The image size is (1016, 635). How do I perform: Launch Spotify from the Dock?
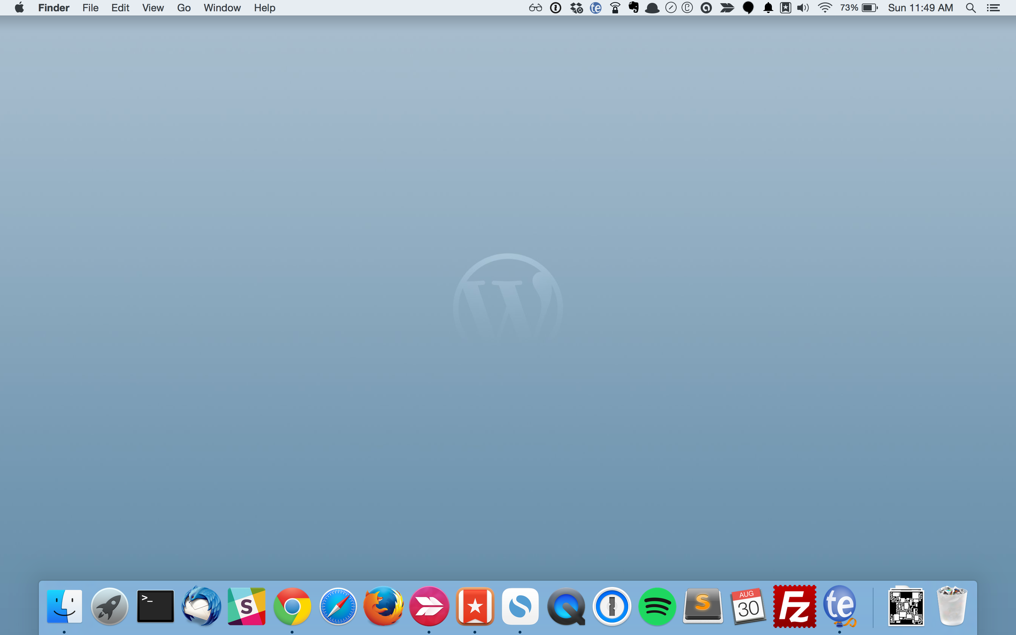657,606
